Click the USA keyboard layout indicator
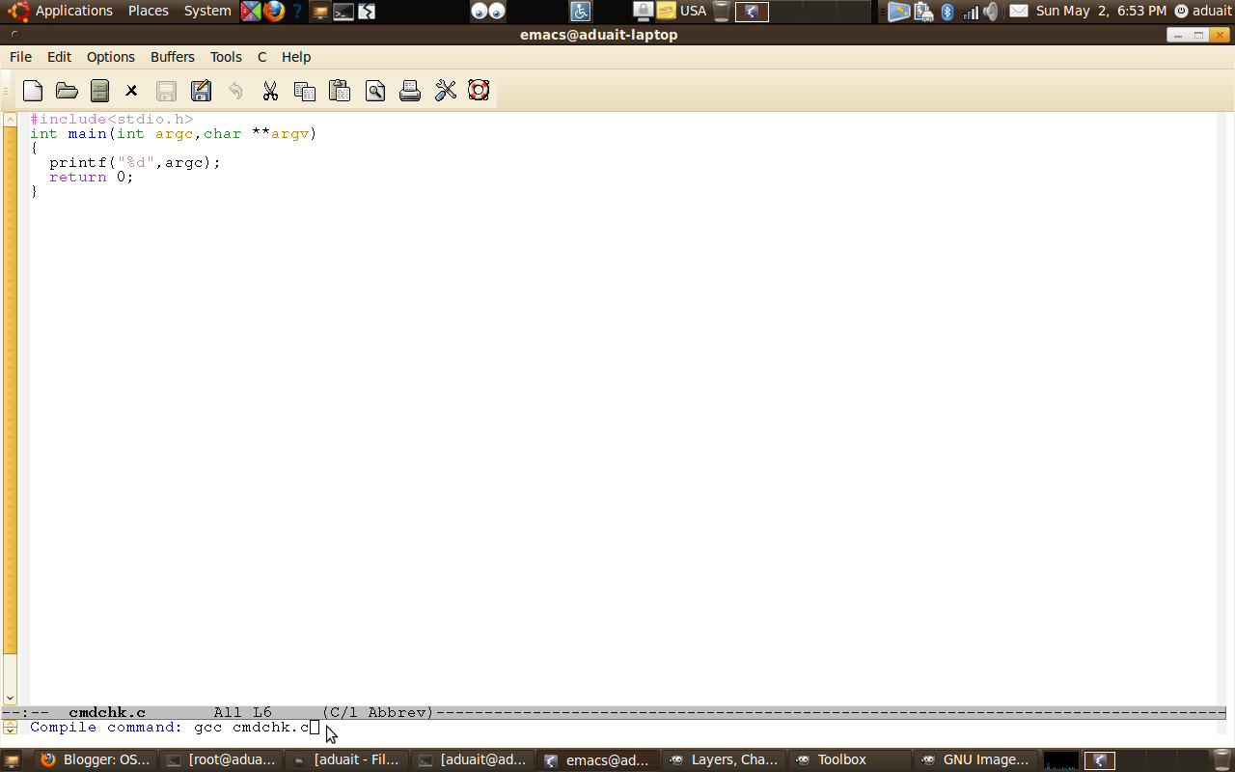 693,11
